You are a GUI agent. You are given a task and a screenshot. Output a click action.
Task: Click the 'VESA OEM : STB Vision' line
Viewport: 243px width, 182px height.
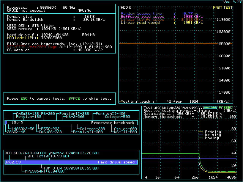pyautogui.click(x=31, y=26)
